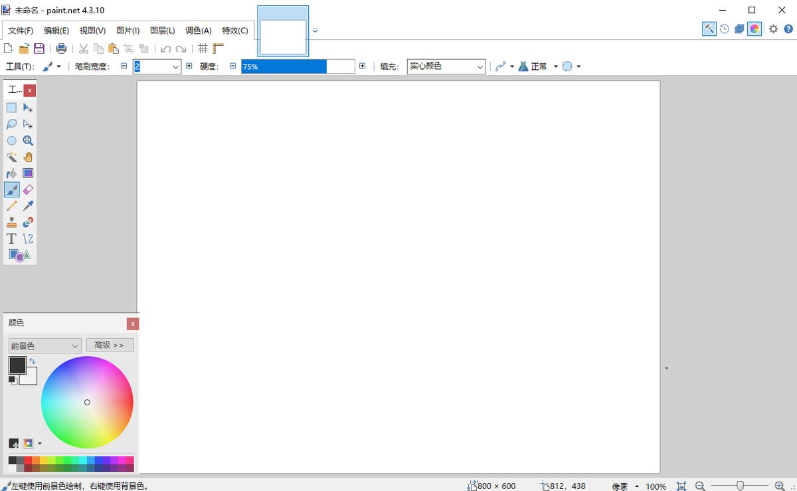The width and height of the screenshot is (797, 491).
Task: Select the Eraser tool
Action: pyautogui.click(x=28, y=190)
